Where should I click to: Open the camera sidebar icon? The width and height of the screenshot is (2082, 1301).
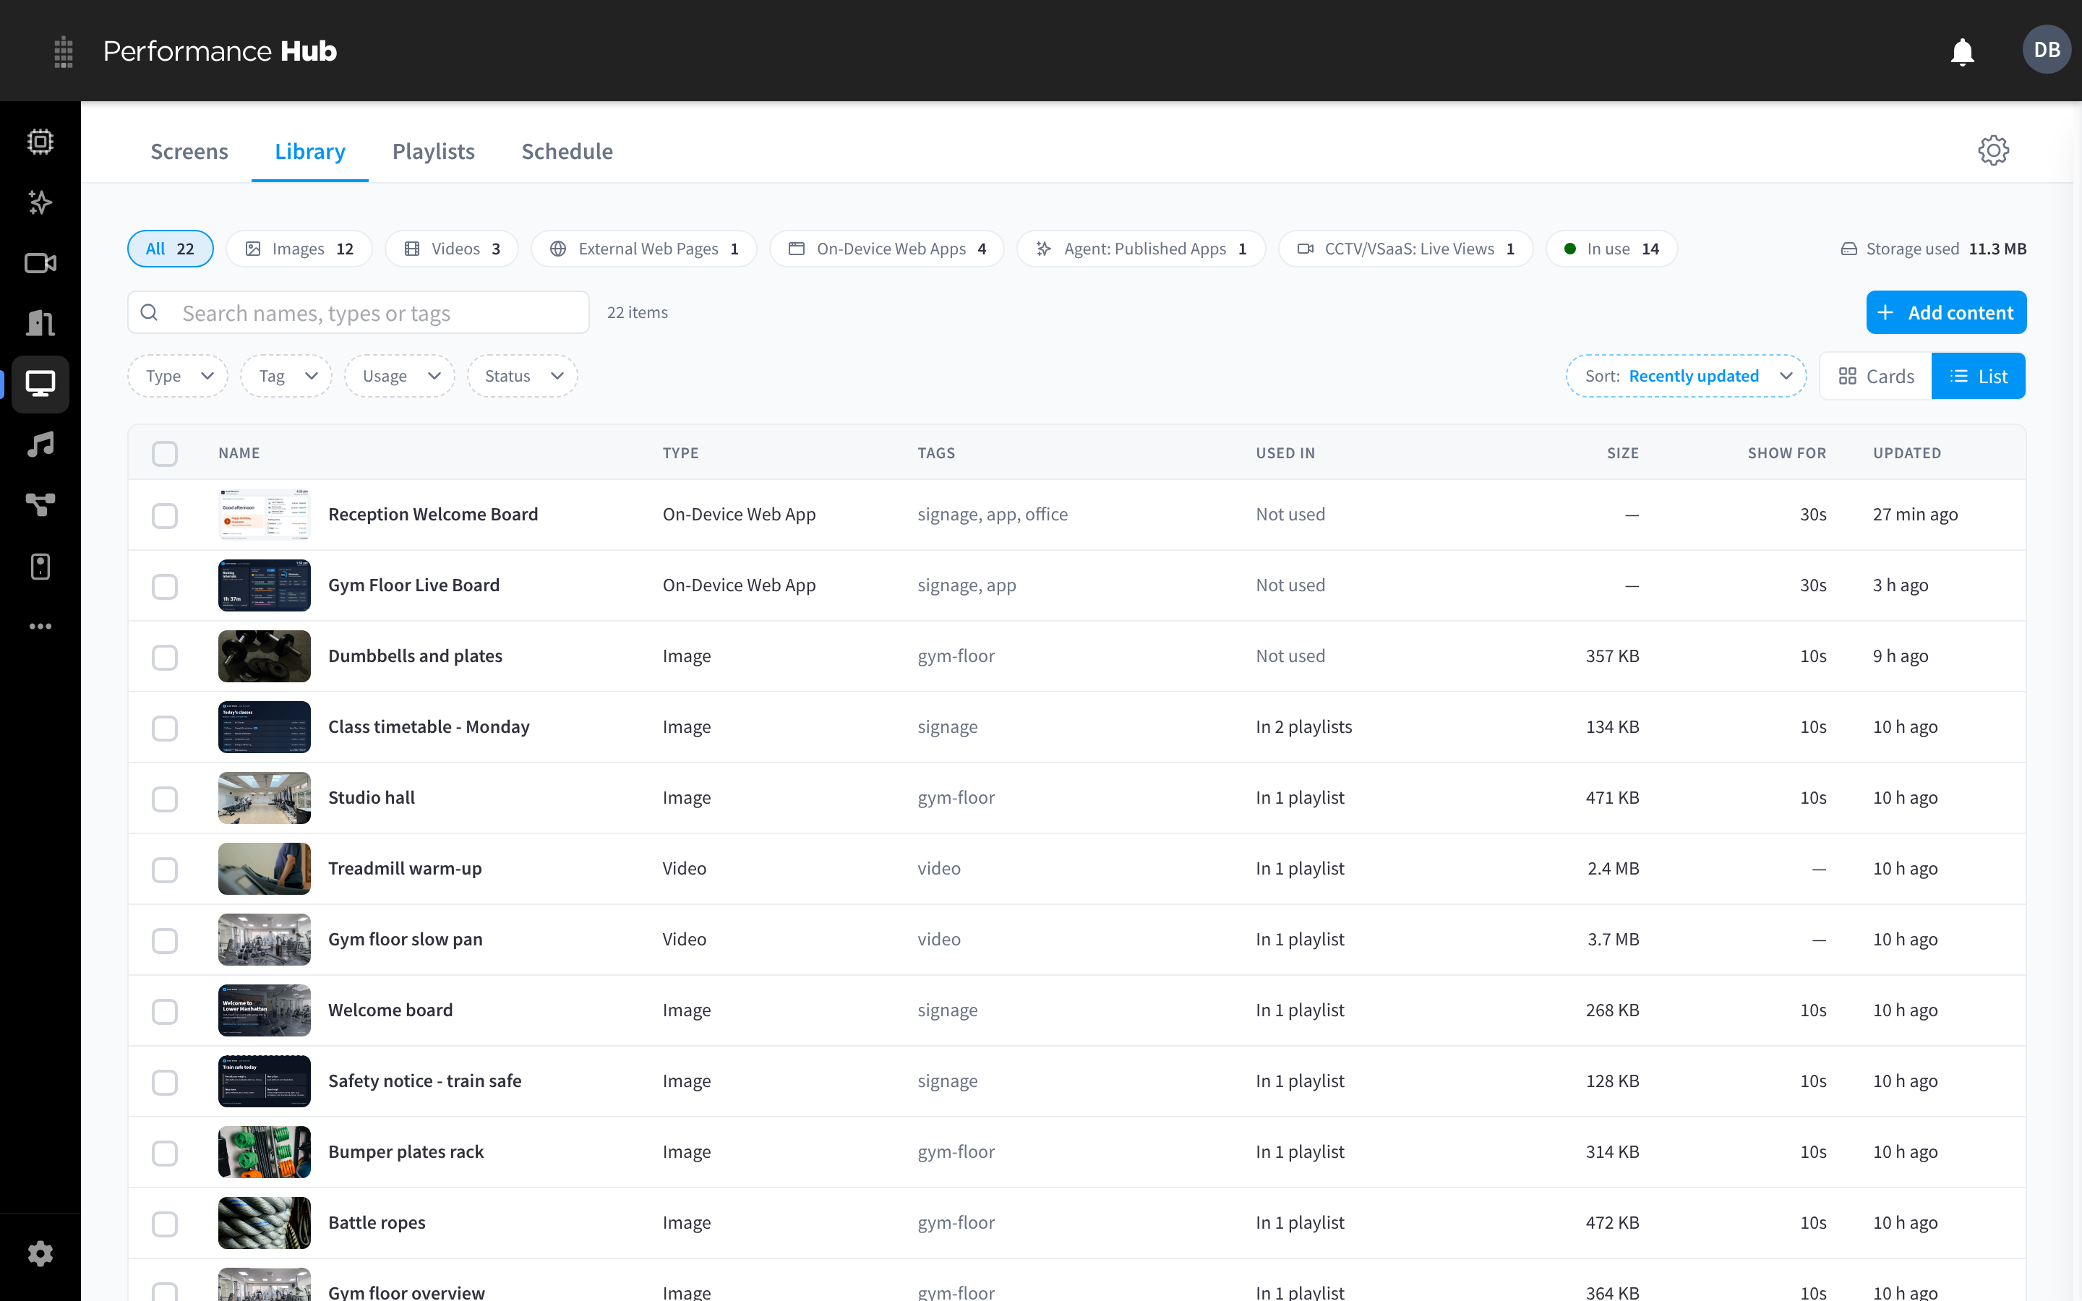(40, 262)
